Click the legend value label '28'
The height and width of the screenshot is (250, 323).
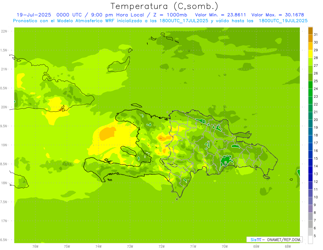tap(316, 58)
